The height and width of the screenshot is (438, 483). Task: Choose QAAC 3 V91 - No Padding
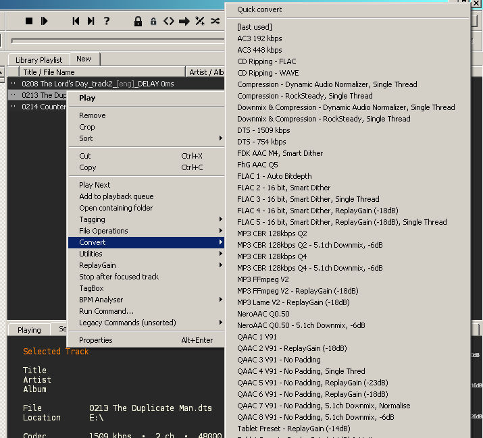tap(347, 360)
